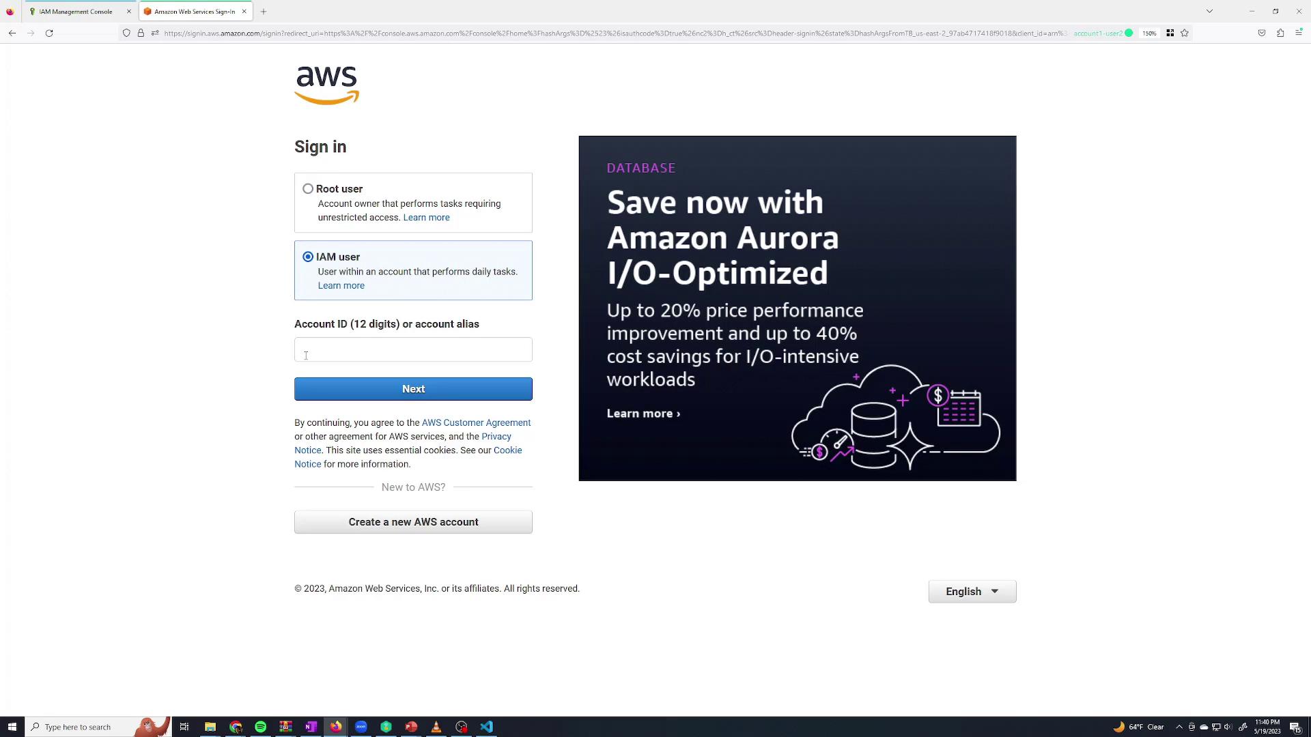This screenshot has height=737, width=1311.
Task: Open a new browser tab
Action: 264,12
